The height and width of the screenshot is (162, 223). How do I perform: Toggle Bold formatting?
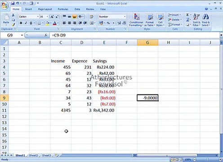coord(21,23)
